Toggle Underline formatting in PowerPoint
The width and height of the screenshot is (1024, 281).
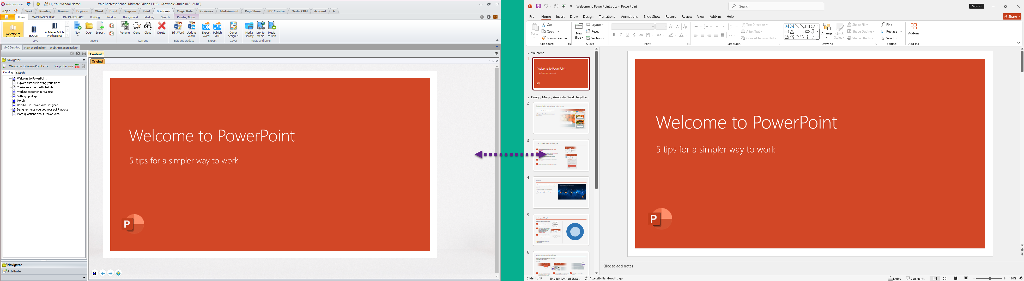tap(628, 35)
